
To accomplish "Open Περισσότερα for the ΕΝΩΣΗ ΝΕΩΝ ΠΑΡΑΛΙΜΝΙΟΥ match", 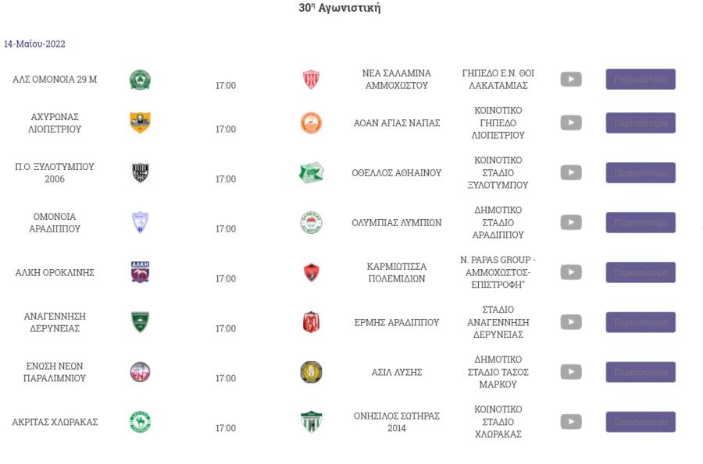I will point(641,372).
